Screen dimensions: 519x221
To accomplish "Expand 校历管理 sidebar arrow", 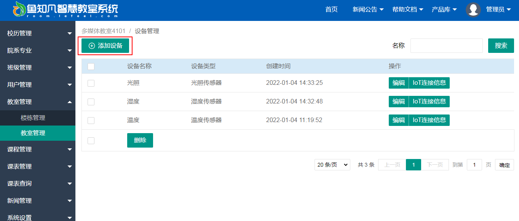I will [x=70, y=33].
